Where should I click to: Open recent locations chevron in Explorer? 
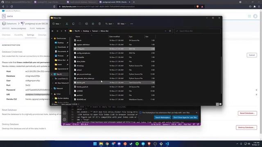point(61,31)
